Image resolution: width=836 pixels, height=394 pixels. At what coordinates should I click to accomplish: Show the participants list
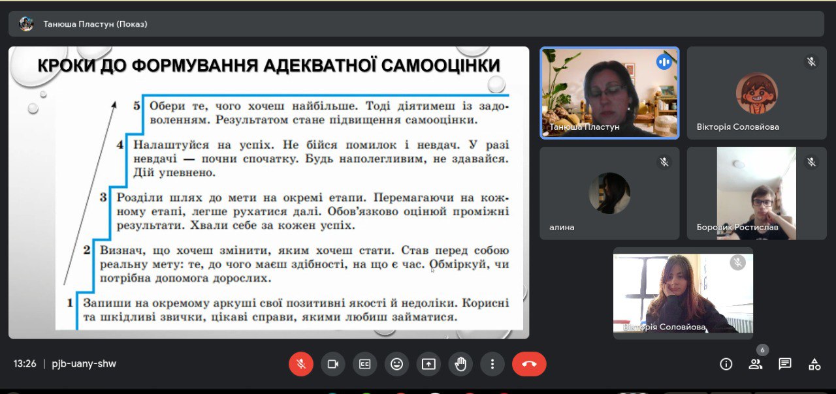(x=756, y=364)
